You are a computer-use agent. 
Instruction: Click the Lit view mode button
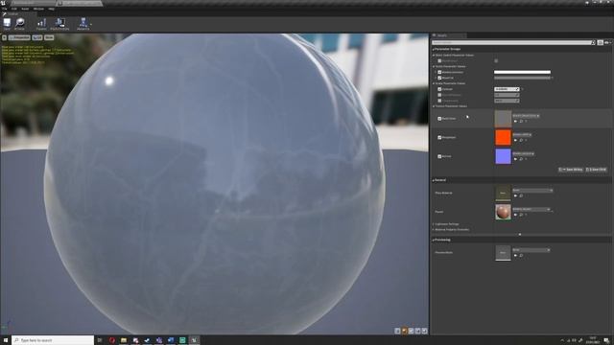point(37,37)
